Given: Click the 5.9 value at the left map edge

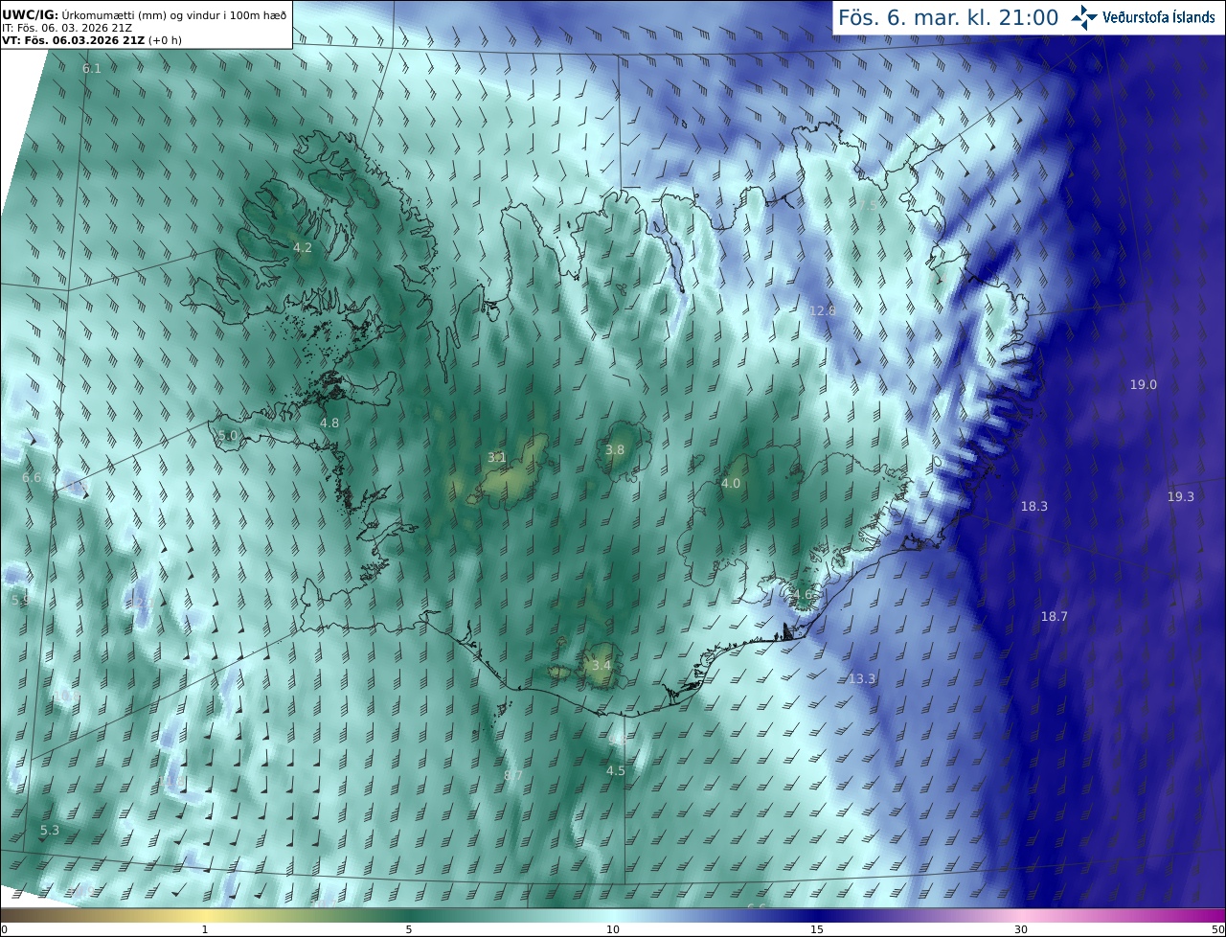Looking at the screenshot, I should pyautogui.click(x=20, y=600).
